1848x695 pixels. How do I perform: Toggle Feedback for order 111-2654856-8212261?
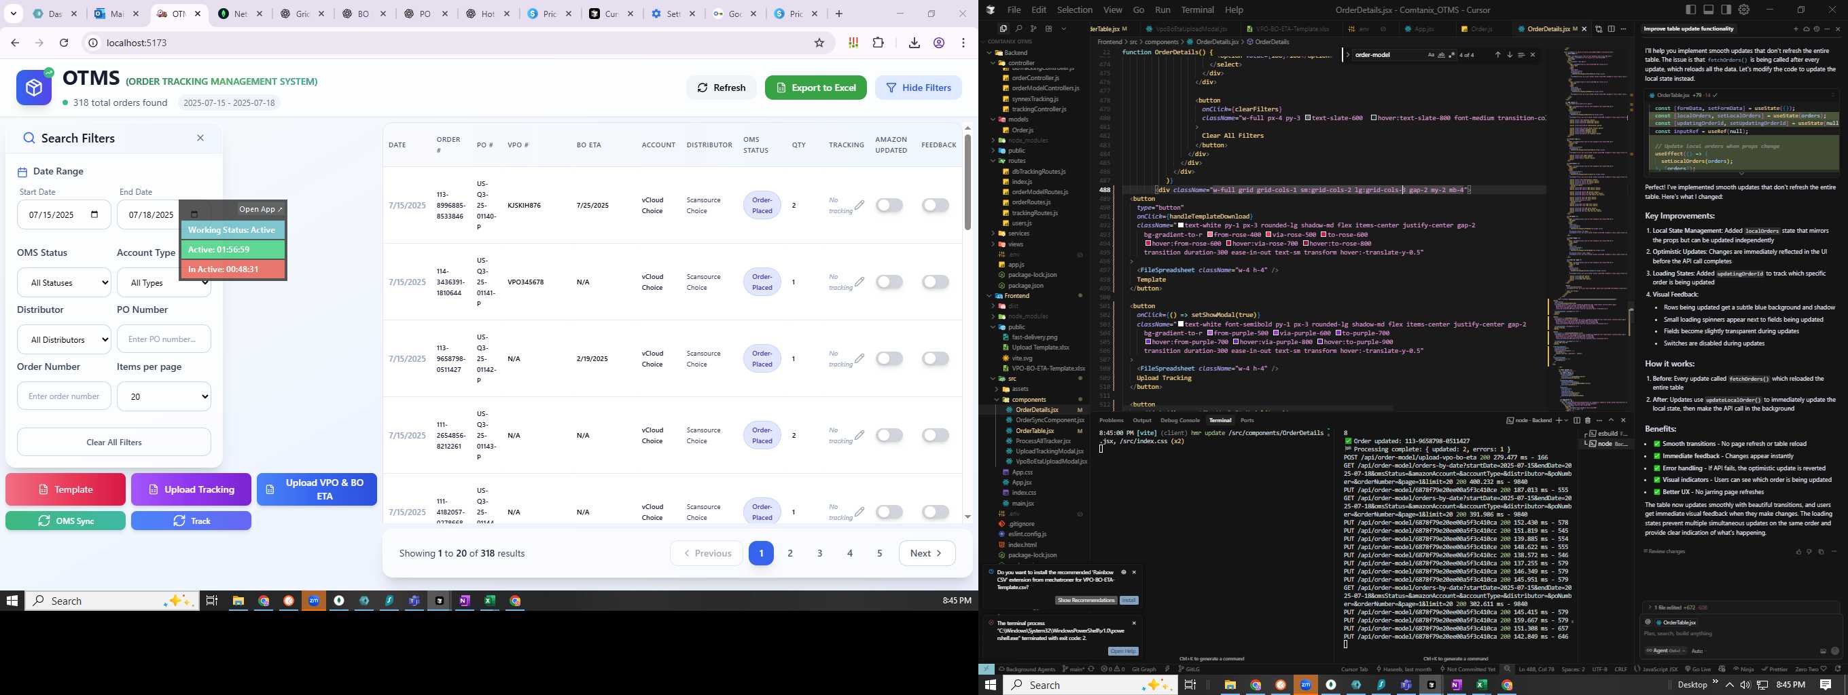point(936,435)
